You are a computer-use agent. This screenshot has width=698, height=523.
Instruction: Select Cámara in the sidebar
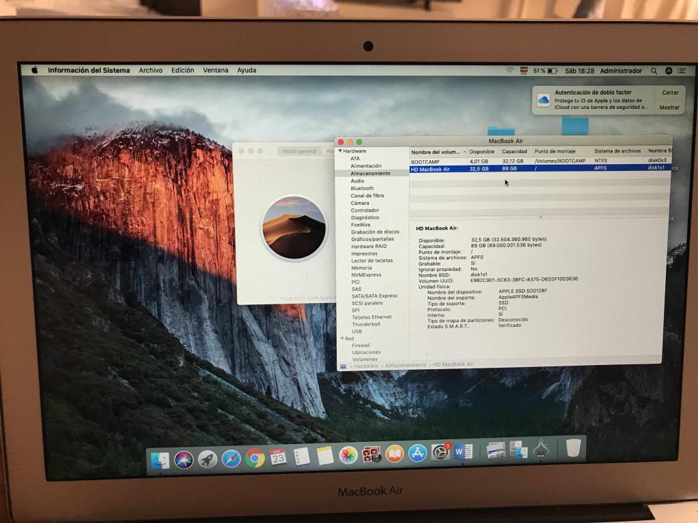tap(360, 203)
